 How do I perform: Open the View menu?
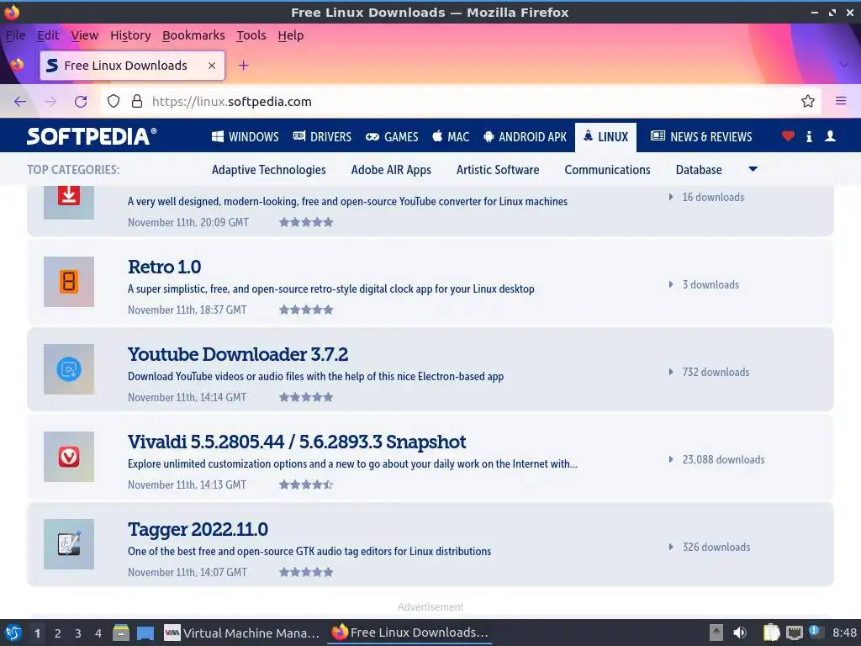click(85, 35)
